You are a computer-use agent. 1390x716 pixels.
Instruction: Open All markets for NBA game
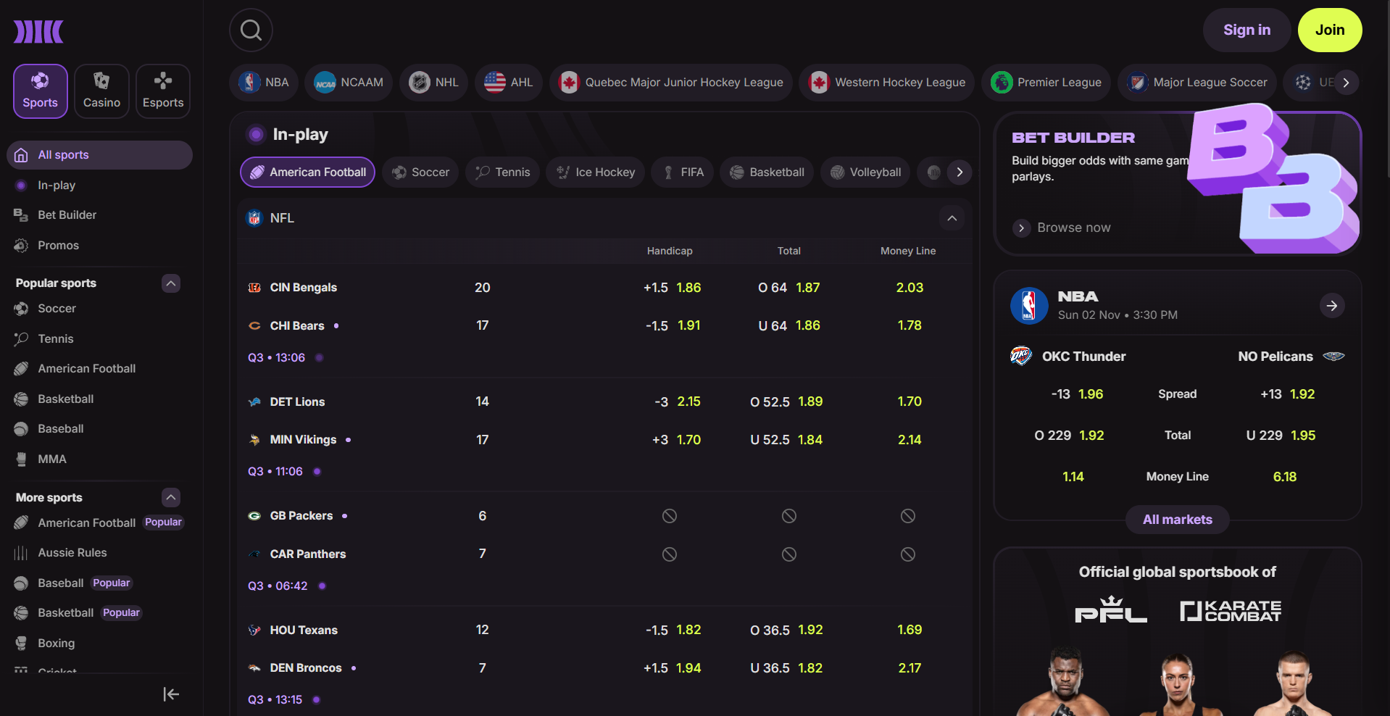1177,520
